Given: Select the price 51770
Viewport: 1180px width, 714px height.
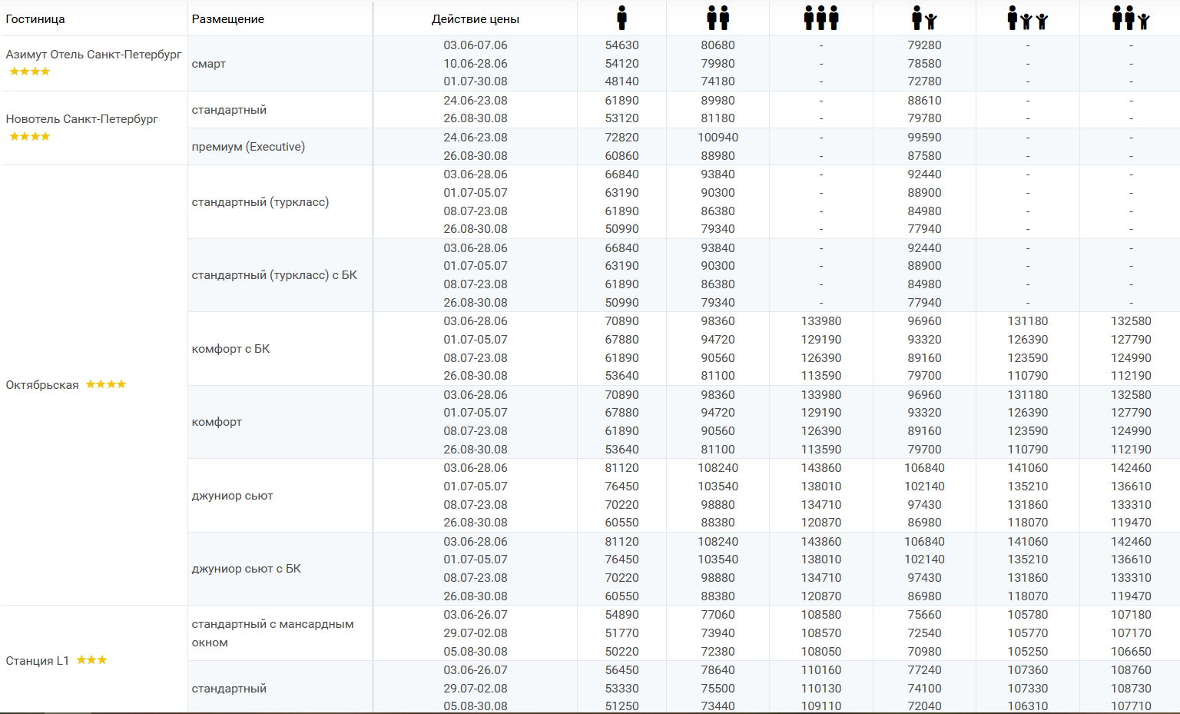Looking at the screenshot, I should (x=621, y=633).
